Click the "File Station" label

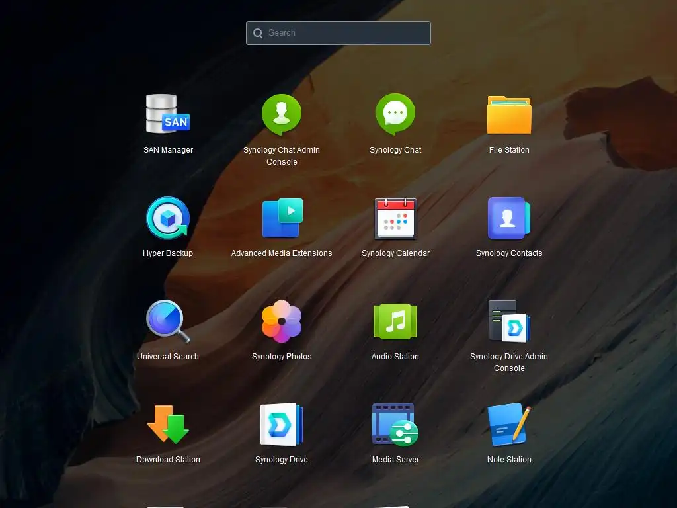point(509,150)
